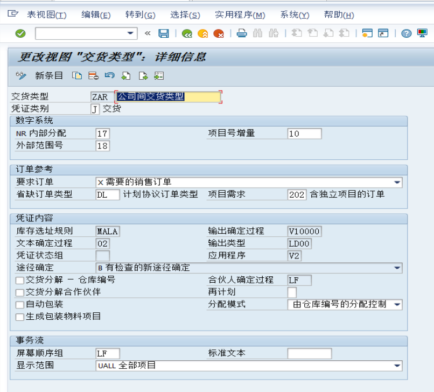Screen dimensions: 434x392
Task: Click the Create New Session icon
Action: (367, 33)
